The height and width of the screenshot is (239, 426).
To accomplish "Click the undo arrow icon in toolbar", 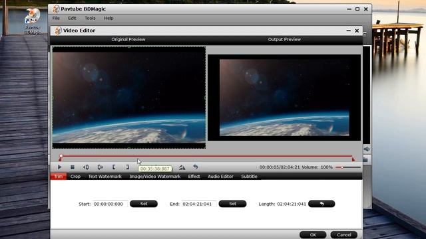I will coord(195,167).
